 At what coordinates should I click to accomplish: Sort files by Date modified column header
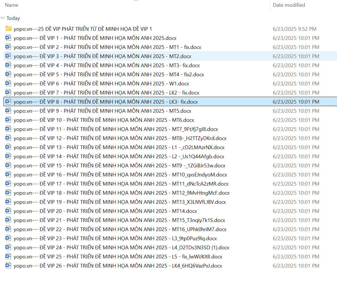click(289, 5)
